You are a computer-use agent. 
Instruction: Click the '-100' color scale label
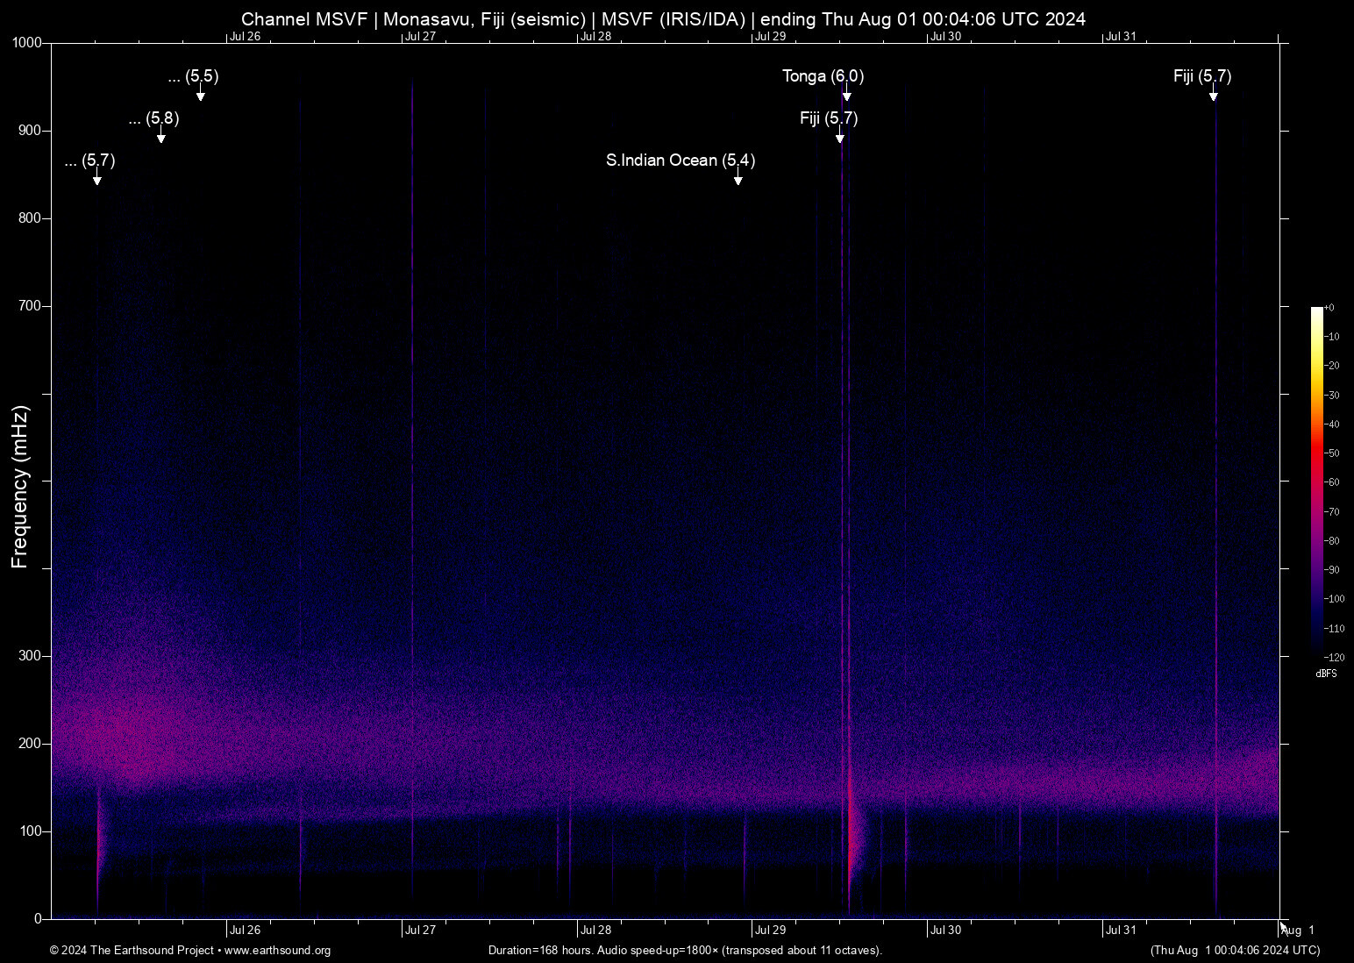tap(1334, 599)
